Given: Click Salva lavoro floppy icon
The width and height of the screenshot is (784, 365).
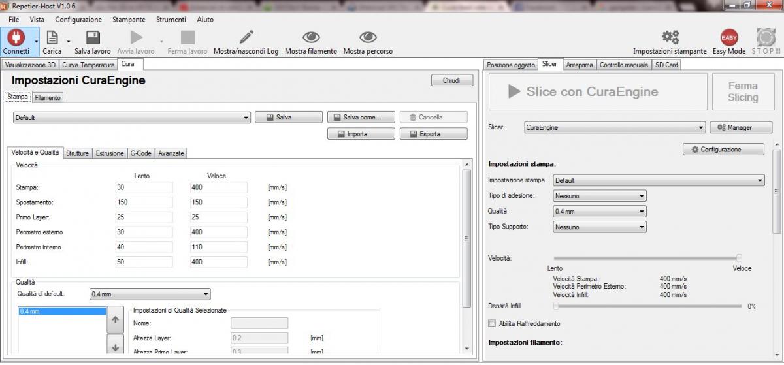Looking at the screenshot, I should click(x=93, y=37).
